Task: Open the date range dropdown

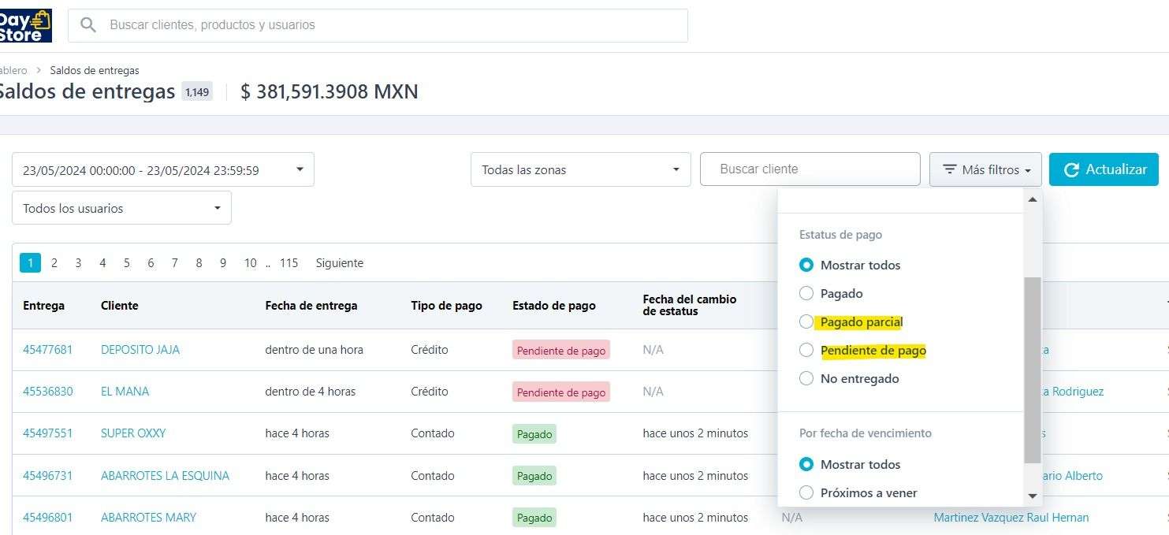Action: tap(162, 169)
